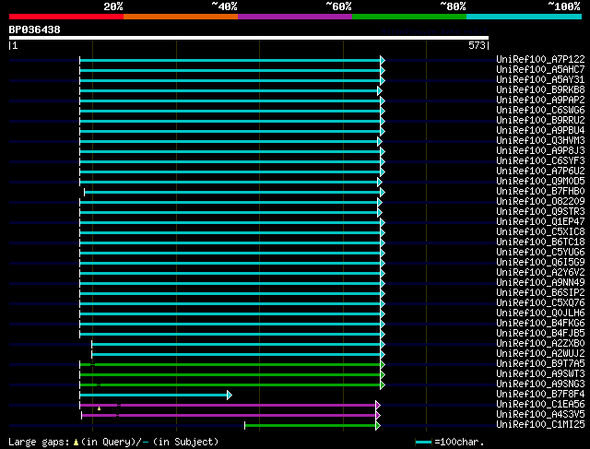Select the UniRef100_C1MI25 label
The width and height of the screenshot is (590, 449).
point(541,425)
